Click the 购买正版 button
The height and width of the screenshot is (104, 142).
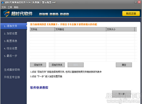(131, 14)
